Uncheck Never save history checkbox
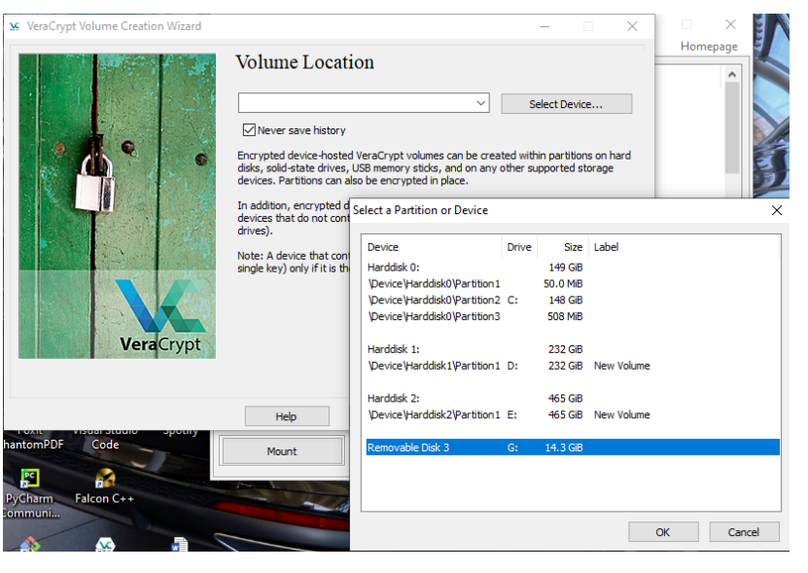This screenshot has width=808, height=573. (249, 130)
